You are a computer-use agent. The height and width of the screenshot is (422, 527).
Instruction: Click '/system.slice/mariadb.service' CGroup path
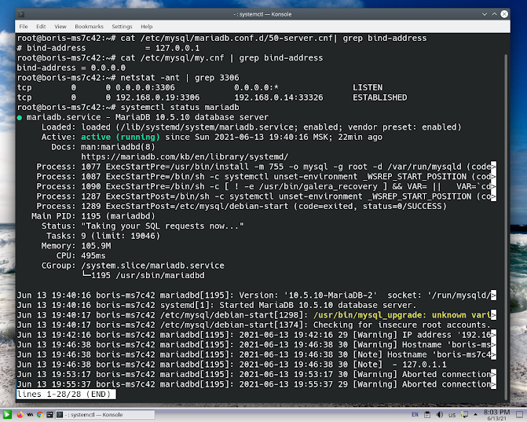coord(152,266)
